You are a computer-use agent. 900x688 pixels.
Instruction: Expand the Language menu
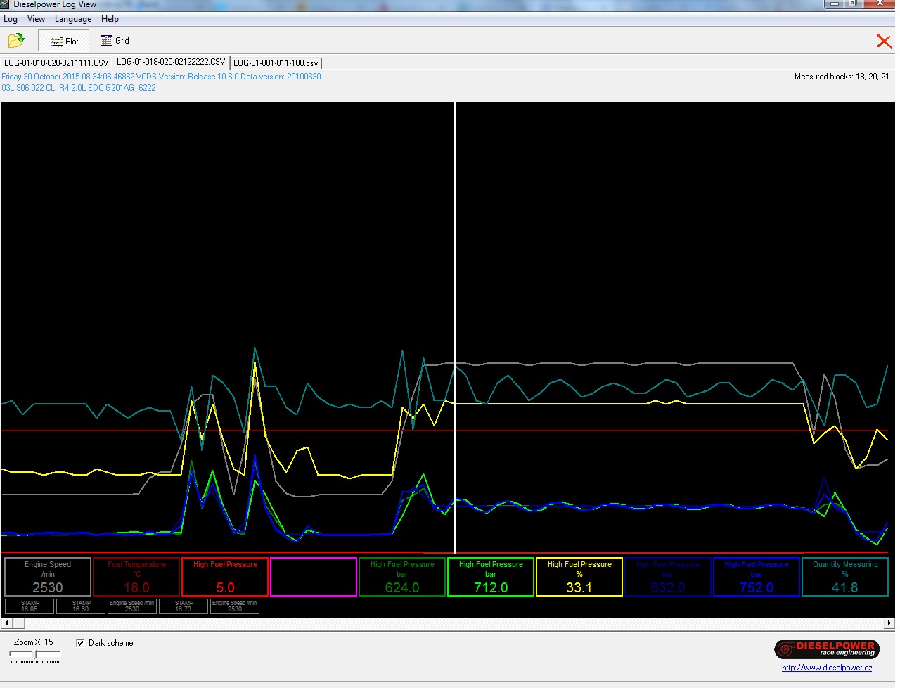coord(73,19)
